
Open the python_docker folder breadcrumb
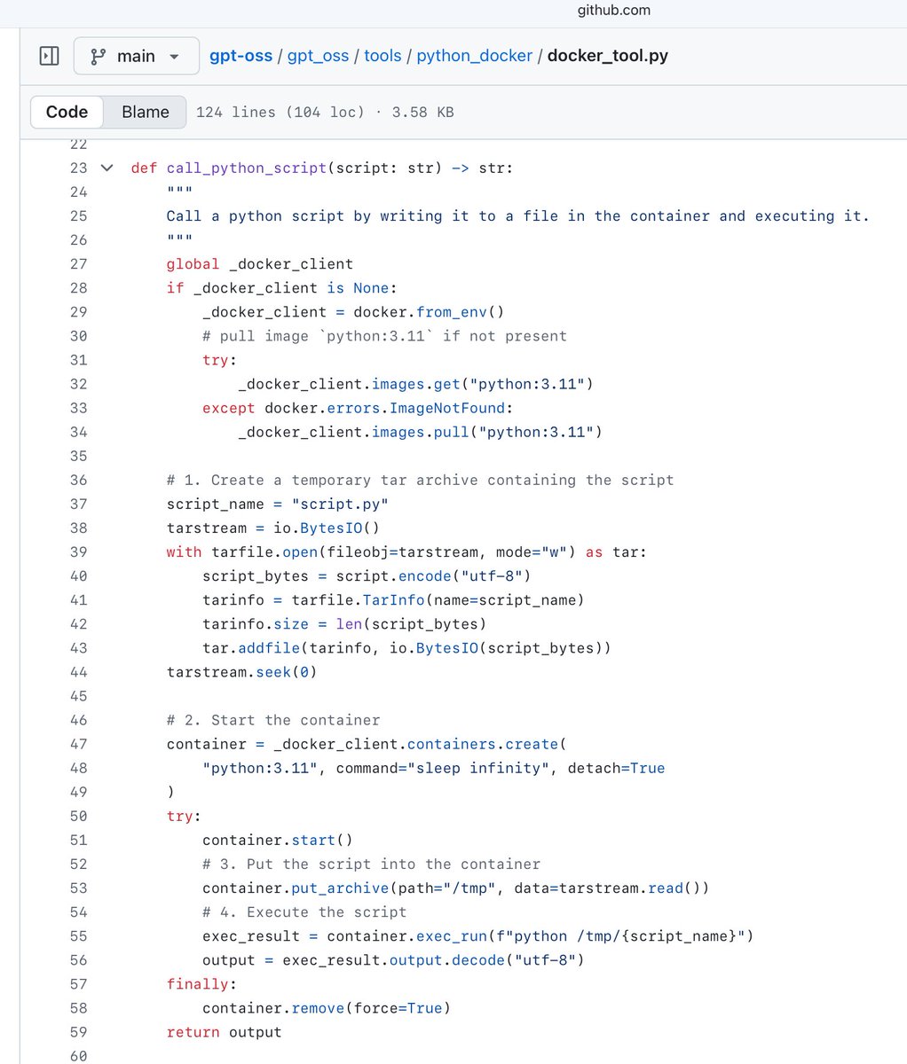(x=474, y=56)
